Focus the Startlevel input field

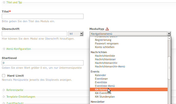coord(43,63)
